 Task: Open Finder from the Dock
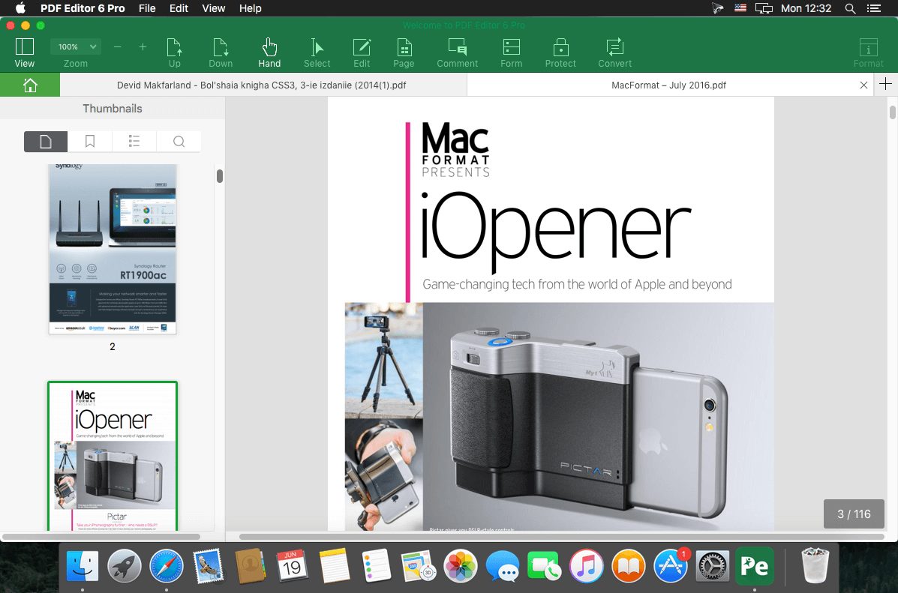83,565
